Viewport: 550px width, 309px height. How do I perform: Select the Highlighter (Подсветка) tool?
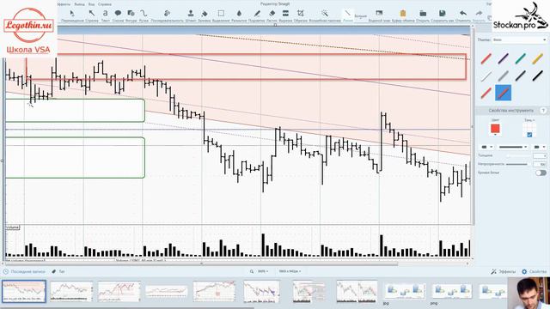click(x=257, y=15)
